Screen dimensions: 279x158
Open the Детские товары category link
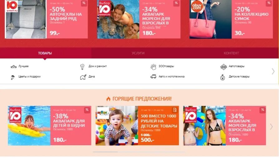[239, 77]
